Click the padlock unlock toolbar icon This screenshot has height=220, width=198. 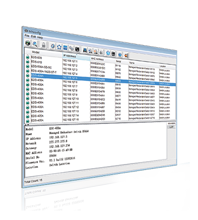click(43, 45)
